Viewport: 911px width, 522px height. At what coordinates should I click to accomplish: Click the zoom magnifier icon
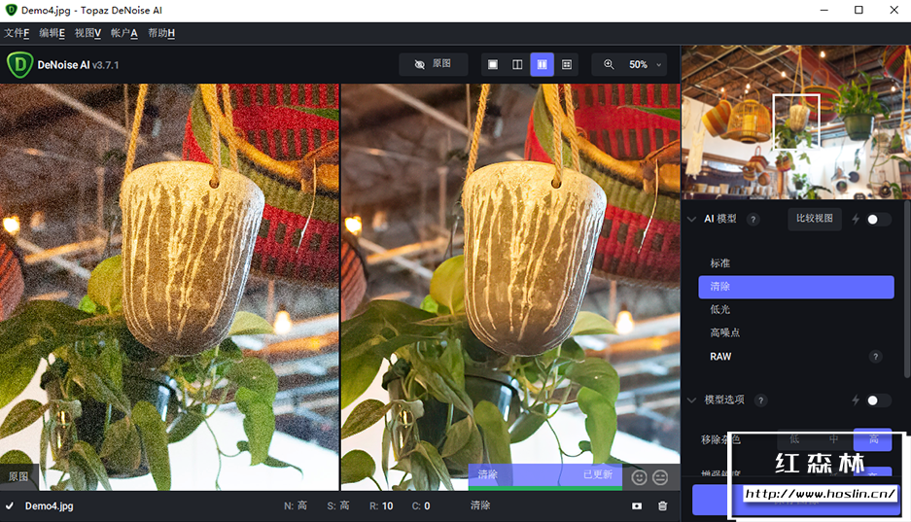tap(609, 64)
